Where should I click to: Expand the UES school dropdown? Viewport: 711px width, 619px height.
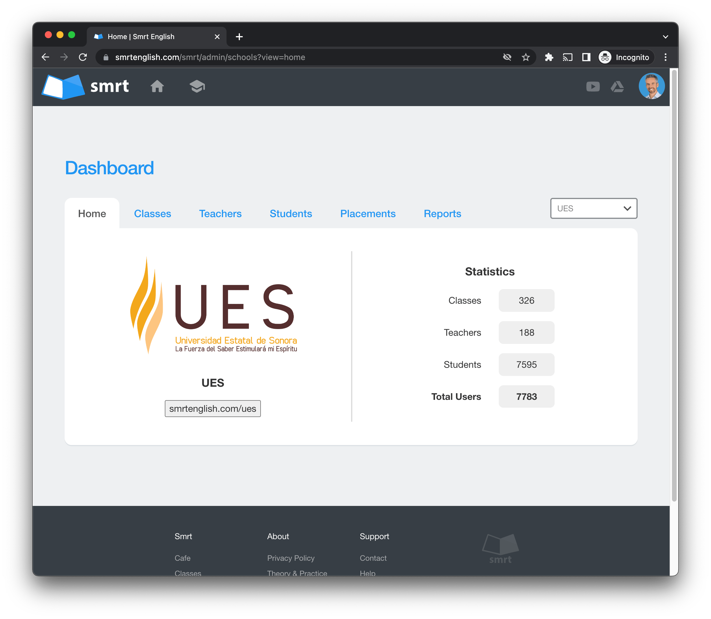click(x=593, y=208)
